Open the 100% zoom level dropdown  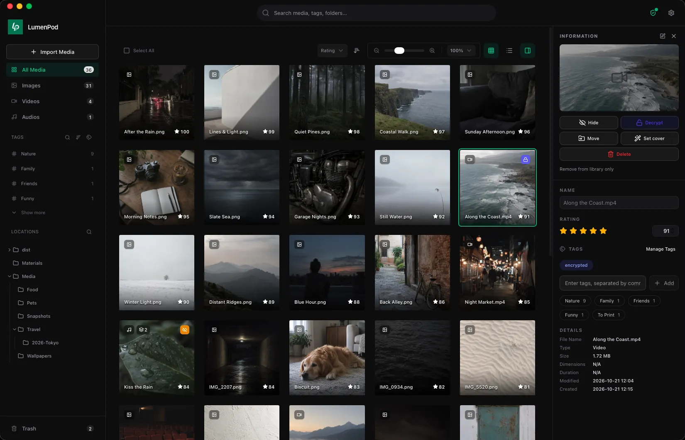pos(461,51)
